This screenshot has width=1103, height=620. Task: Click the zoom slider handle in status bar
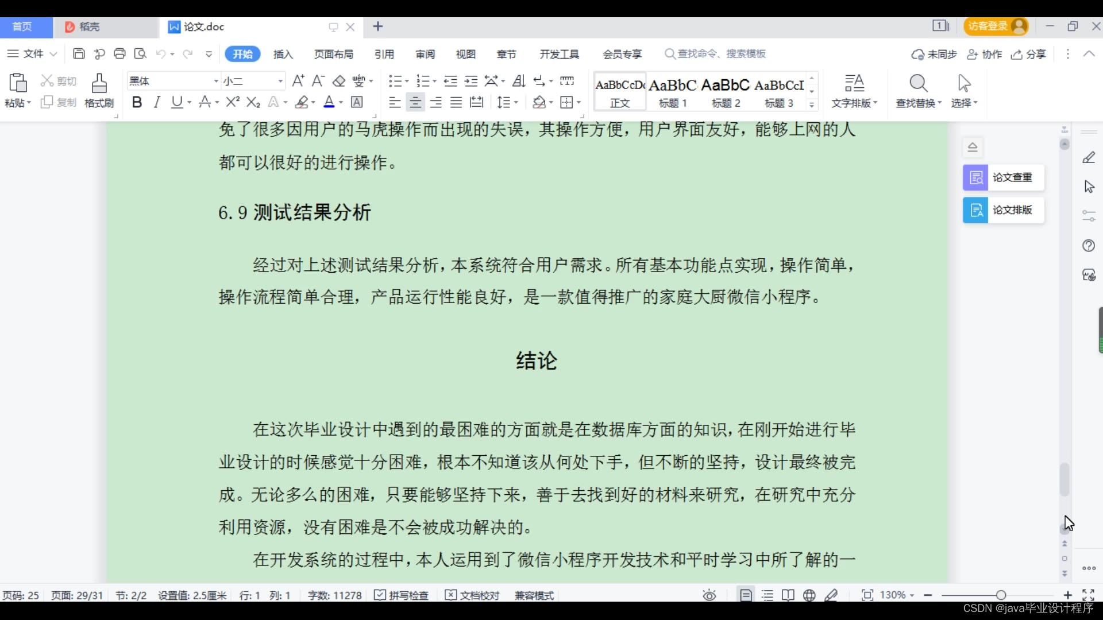pos(1001,595)
